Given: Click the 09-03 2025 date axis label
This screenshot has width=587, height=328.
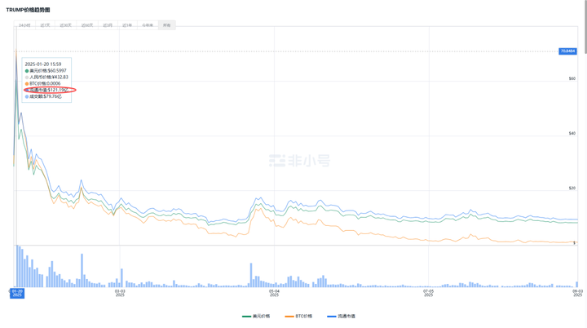Looking at the screenshot, I should [x=578, y=293].
